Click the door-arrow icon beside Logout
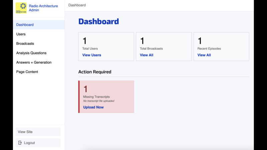The height and width of the screenshot is (150, 267). (20, 143)
